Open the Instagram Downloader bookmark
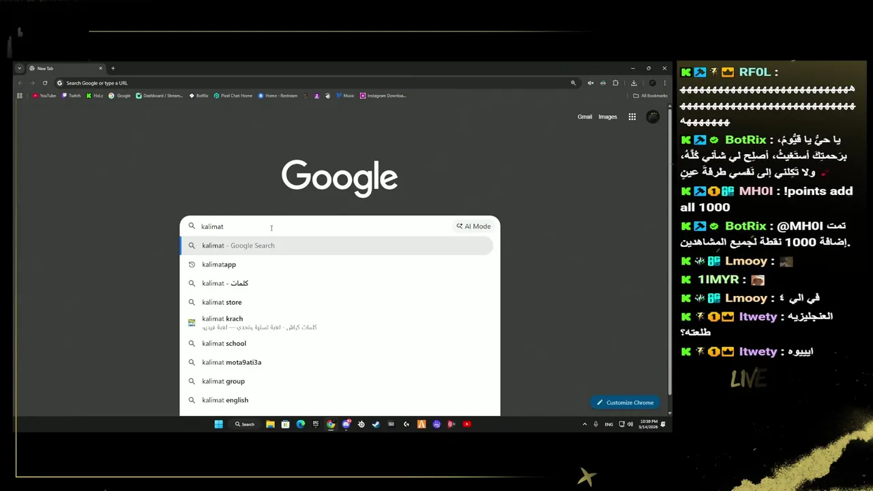873x491 pixels. pyautogui.click(x=383, y=95)
